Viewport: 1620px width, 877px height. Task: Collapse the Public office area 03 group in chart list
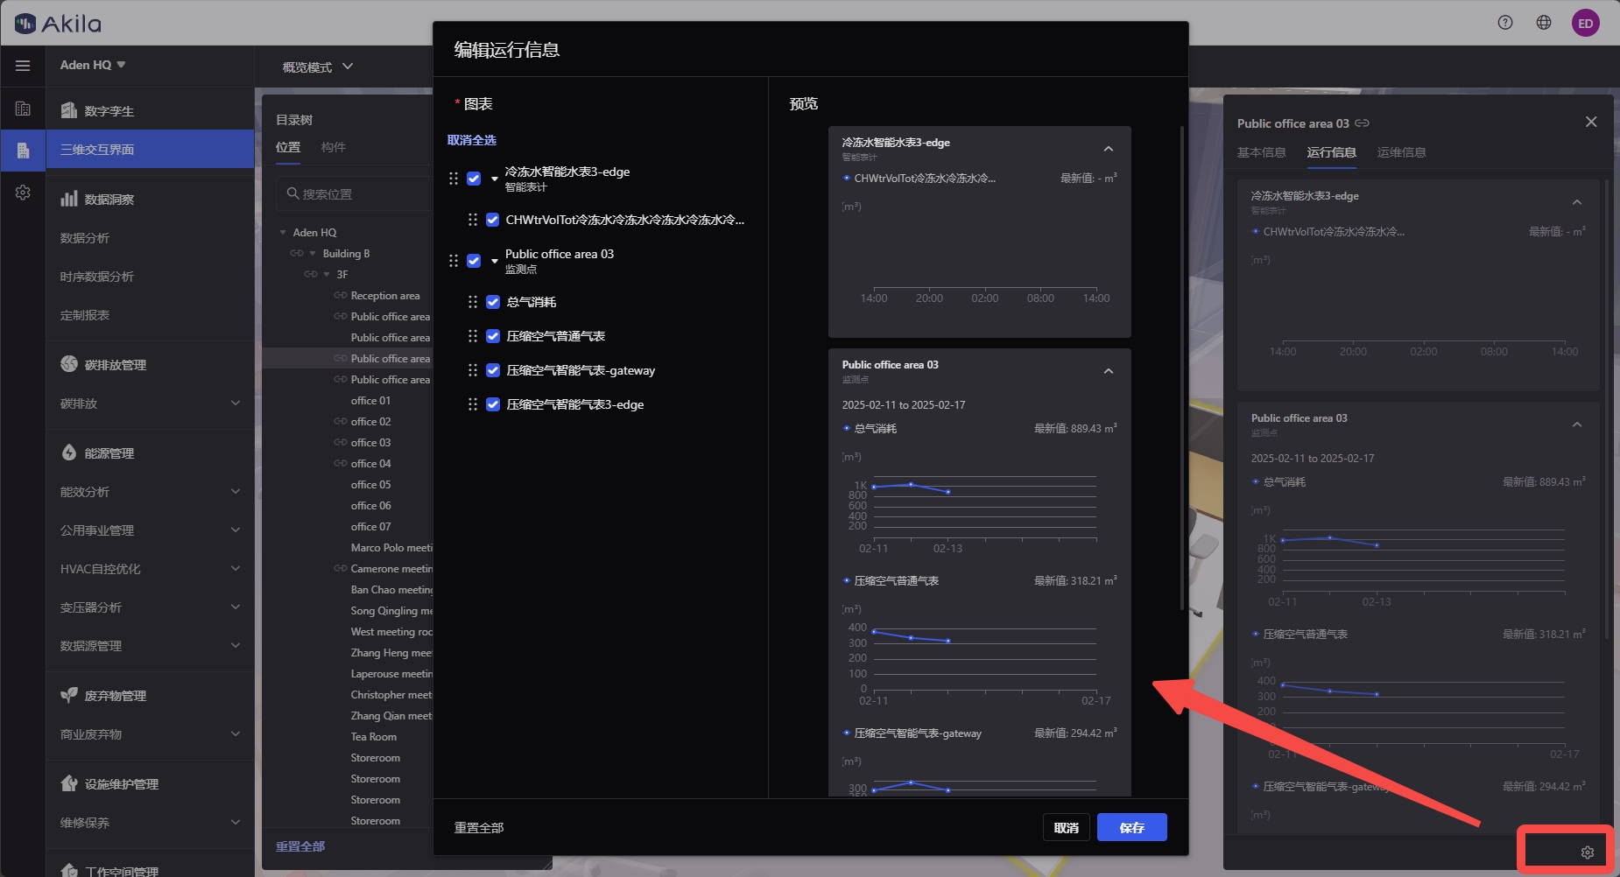point(495,262)
